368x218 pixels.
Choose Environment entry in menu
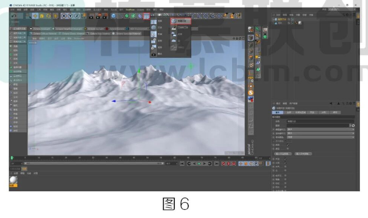157,34
